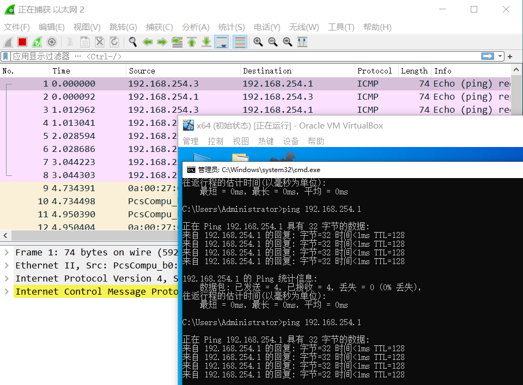Stop the running capture with red square

22,42
